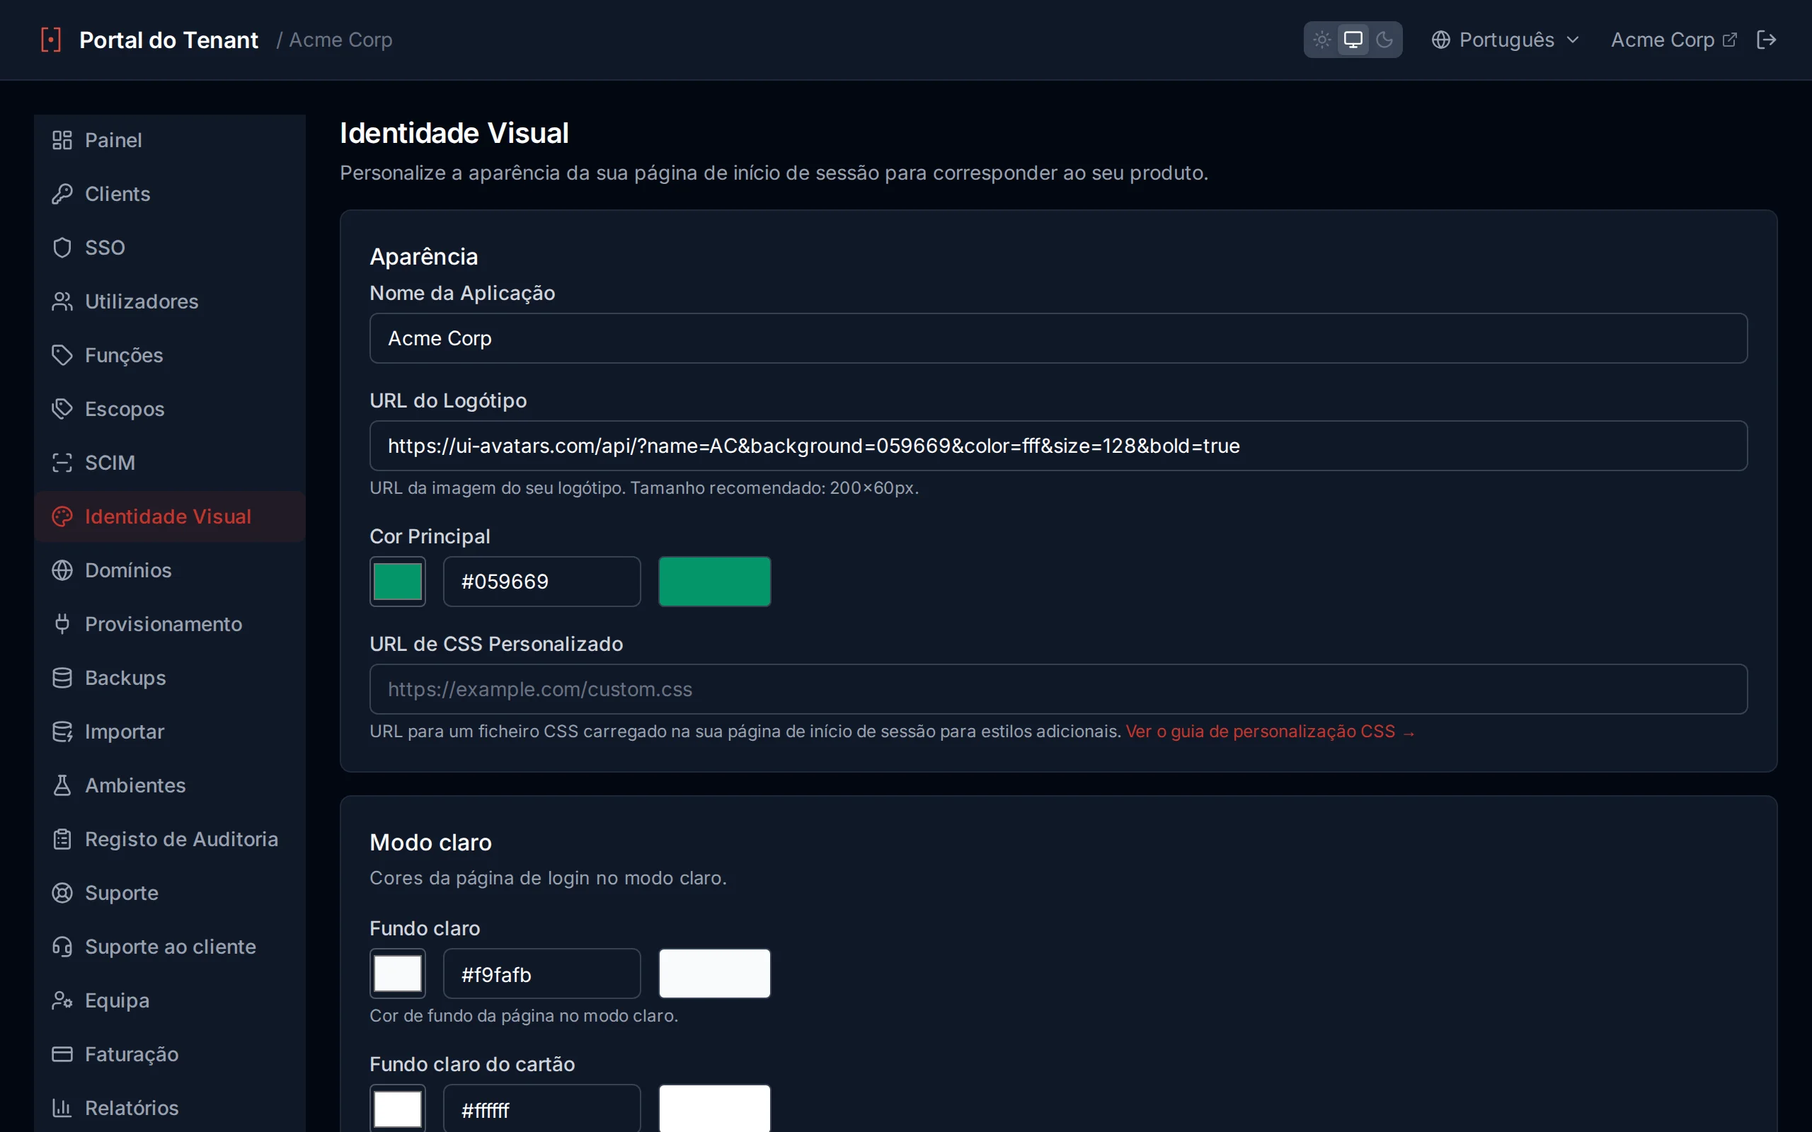Open the CSS personalization guide link
Viewport: 1812px width, 1132px height.
coord(1271,732)
